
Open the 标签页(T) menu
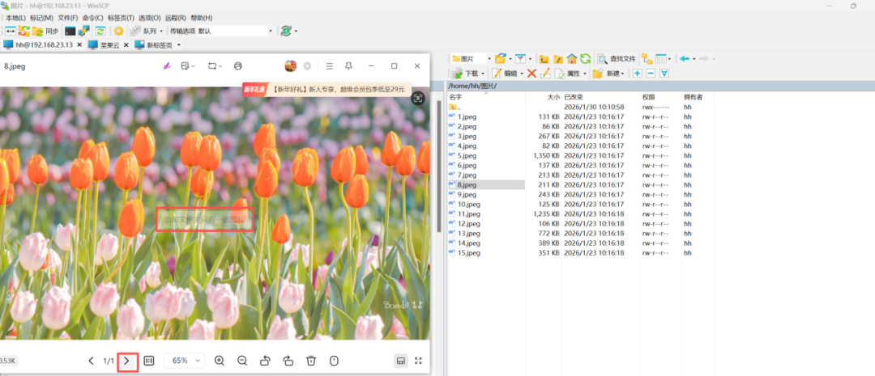click(x=121, y=18)
